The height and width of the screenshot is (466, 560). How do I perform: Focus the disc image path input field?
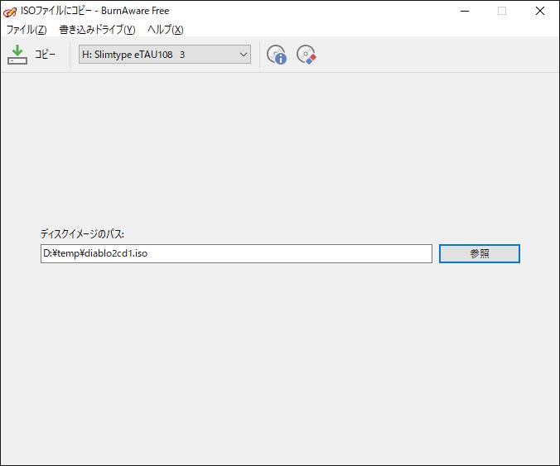coord(236,254)
